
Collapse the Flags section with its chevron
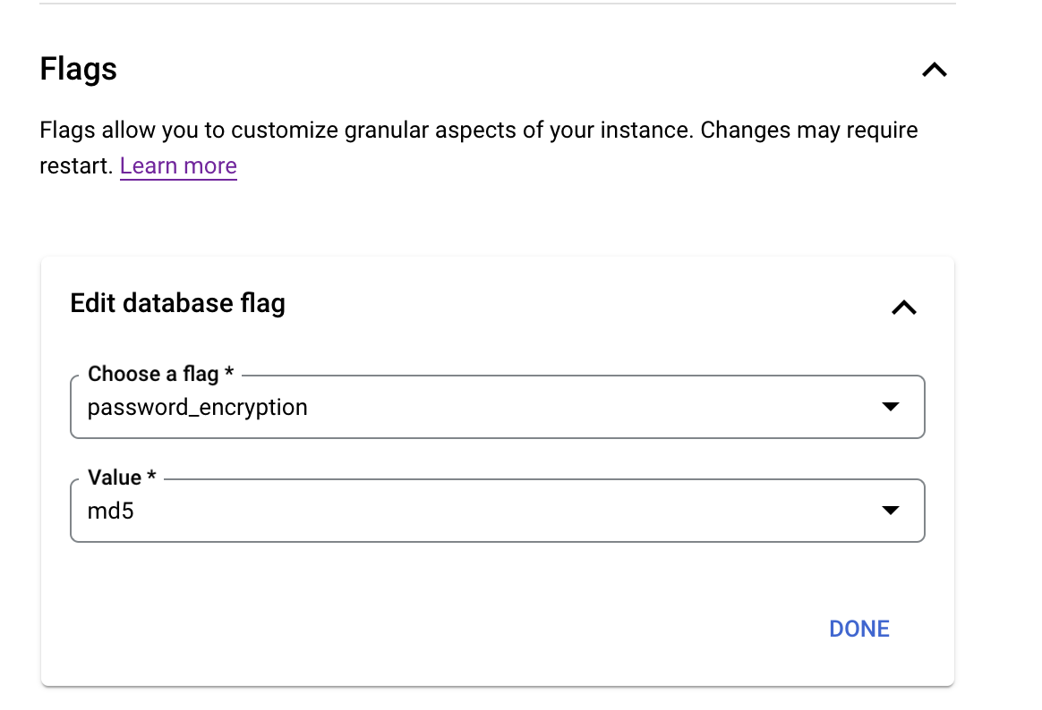934,70
